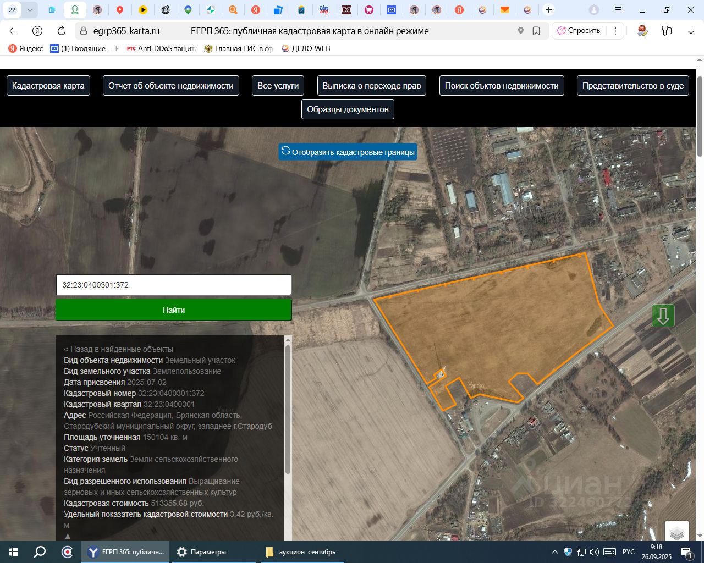The image size is (704, 563).
Task: Click the location pin icon in address bar
Action: [x=521, y=31]
